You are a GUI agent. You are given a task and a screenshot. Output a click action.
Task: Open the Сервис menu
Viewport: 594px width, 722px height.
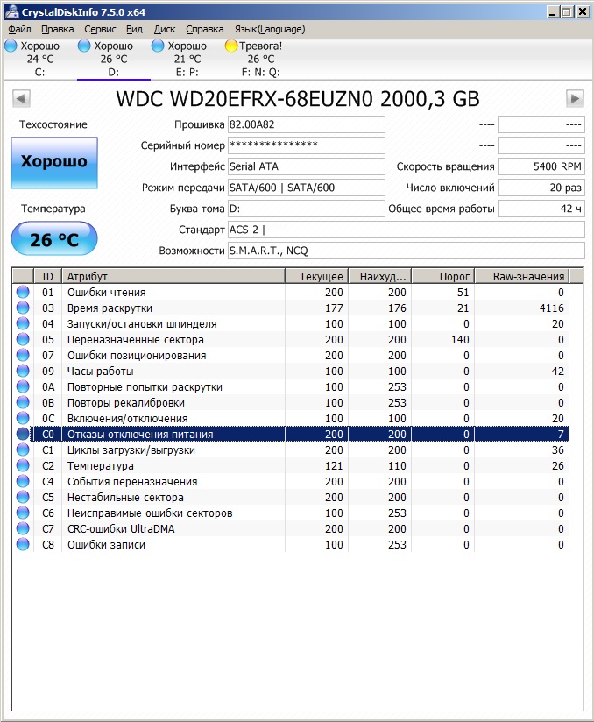click(100, 29)
